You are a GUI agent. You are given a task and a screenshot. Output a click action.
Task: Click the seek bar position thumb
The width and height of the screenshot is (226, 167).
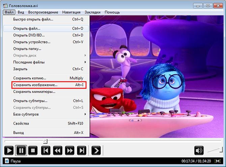tap(45, 141)
